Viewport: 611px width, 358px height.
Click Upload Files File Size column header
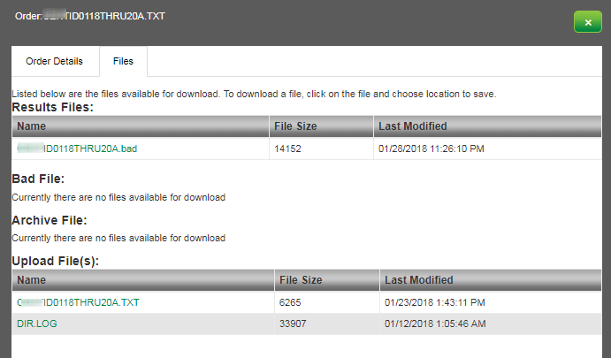(x=327, y=280)
